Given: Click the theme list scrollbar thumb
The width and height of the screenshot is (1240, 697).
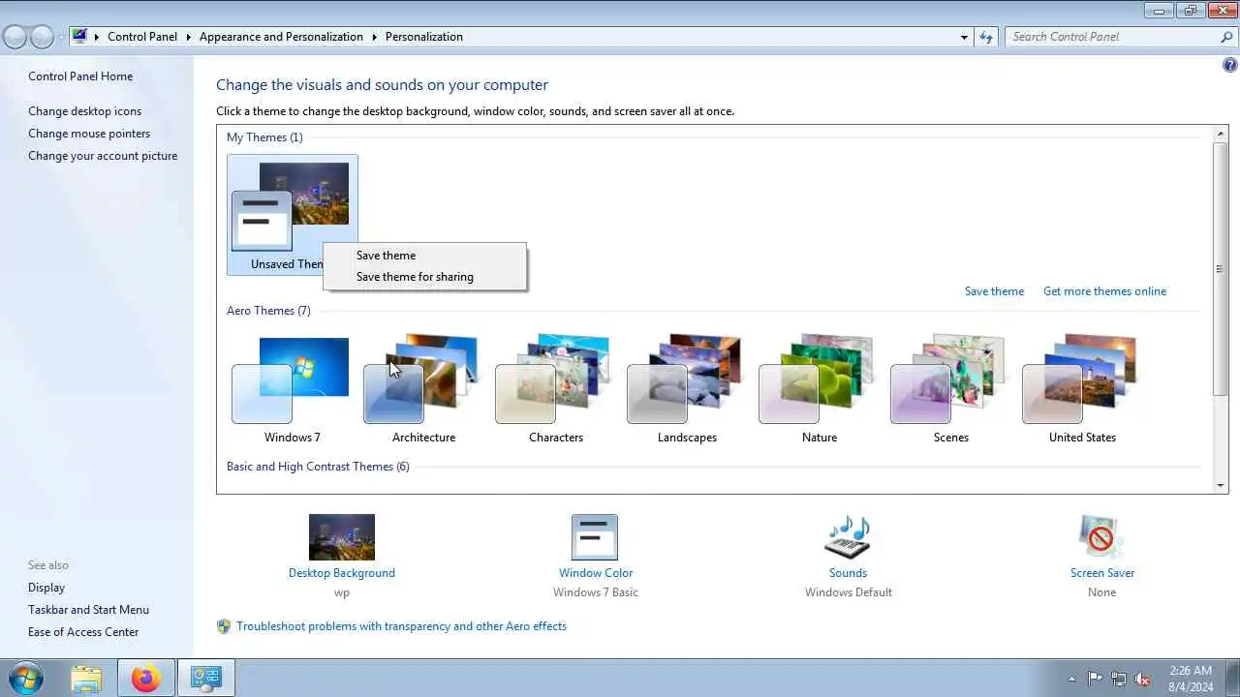Looking at the screenshot, I should click(x=1221, y=268).
